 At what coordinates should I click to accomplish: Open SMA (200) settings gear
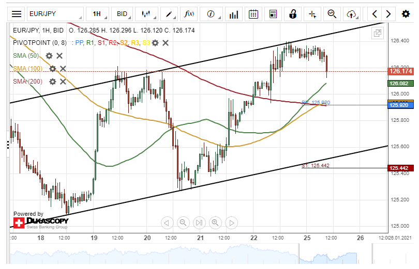[53, 82]
